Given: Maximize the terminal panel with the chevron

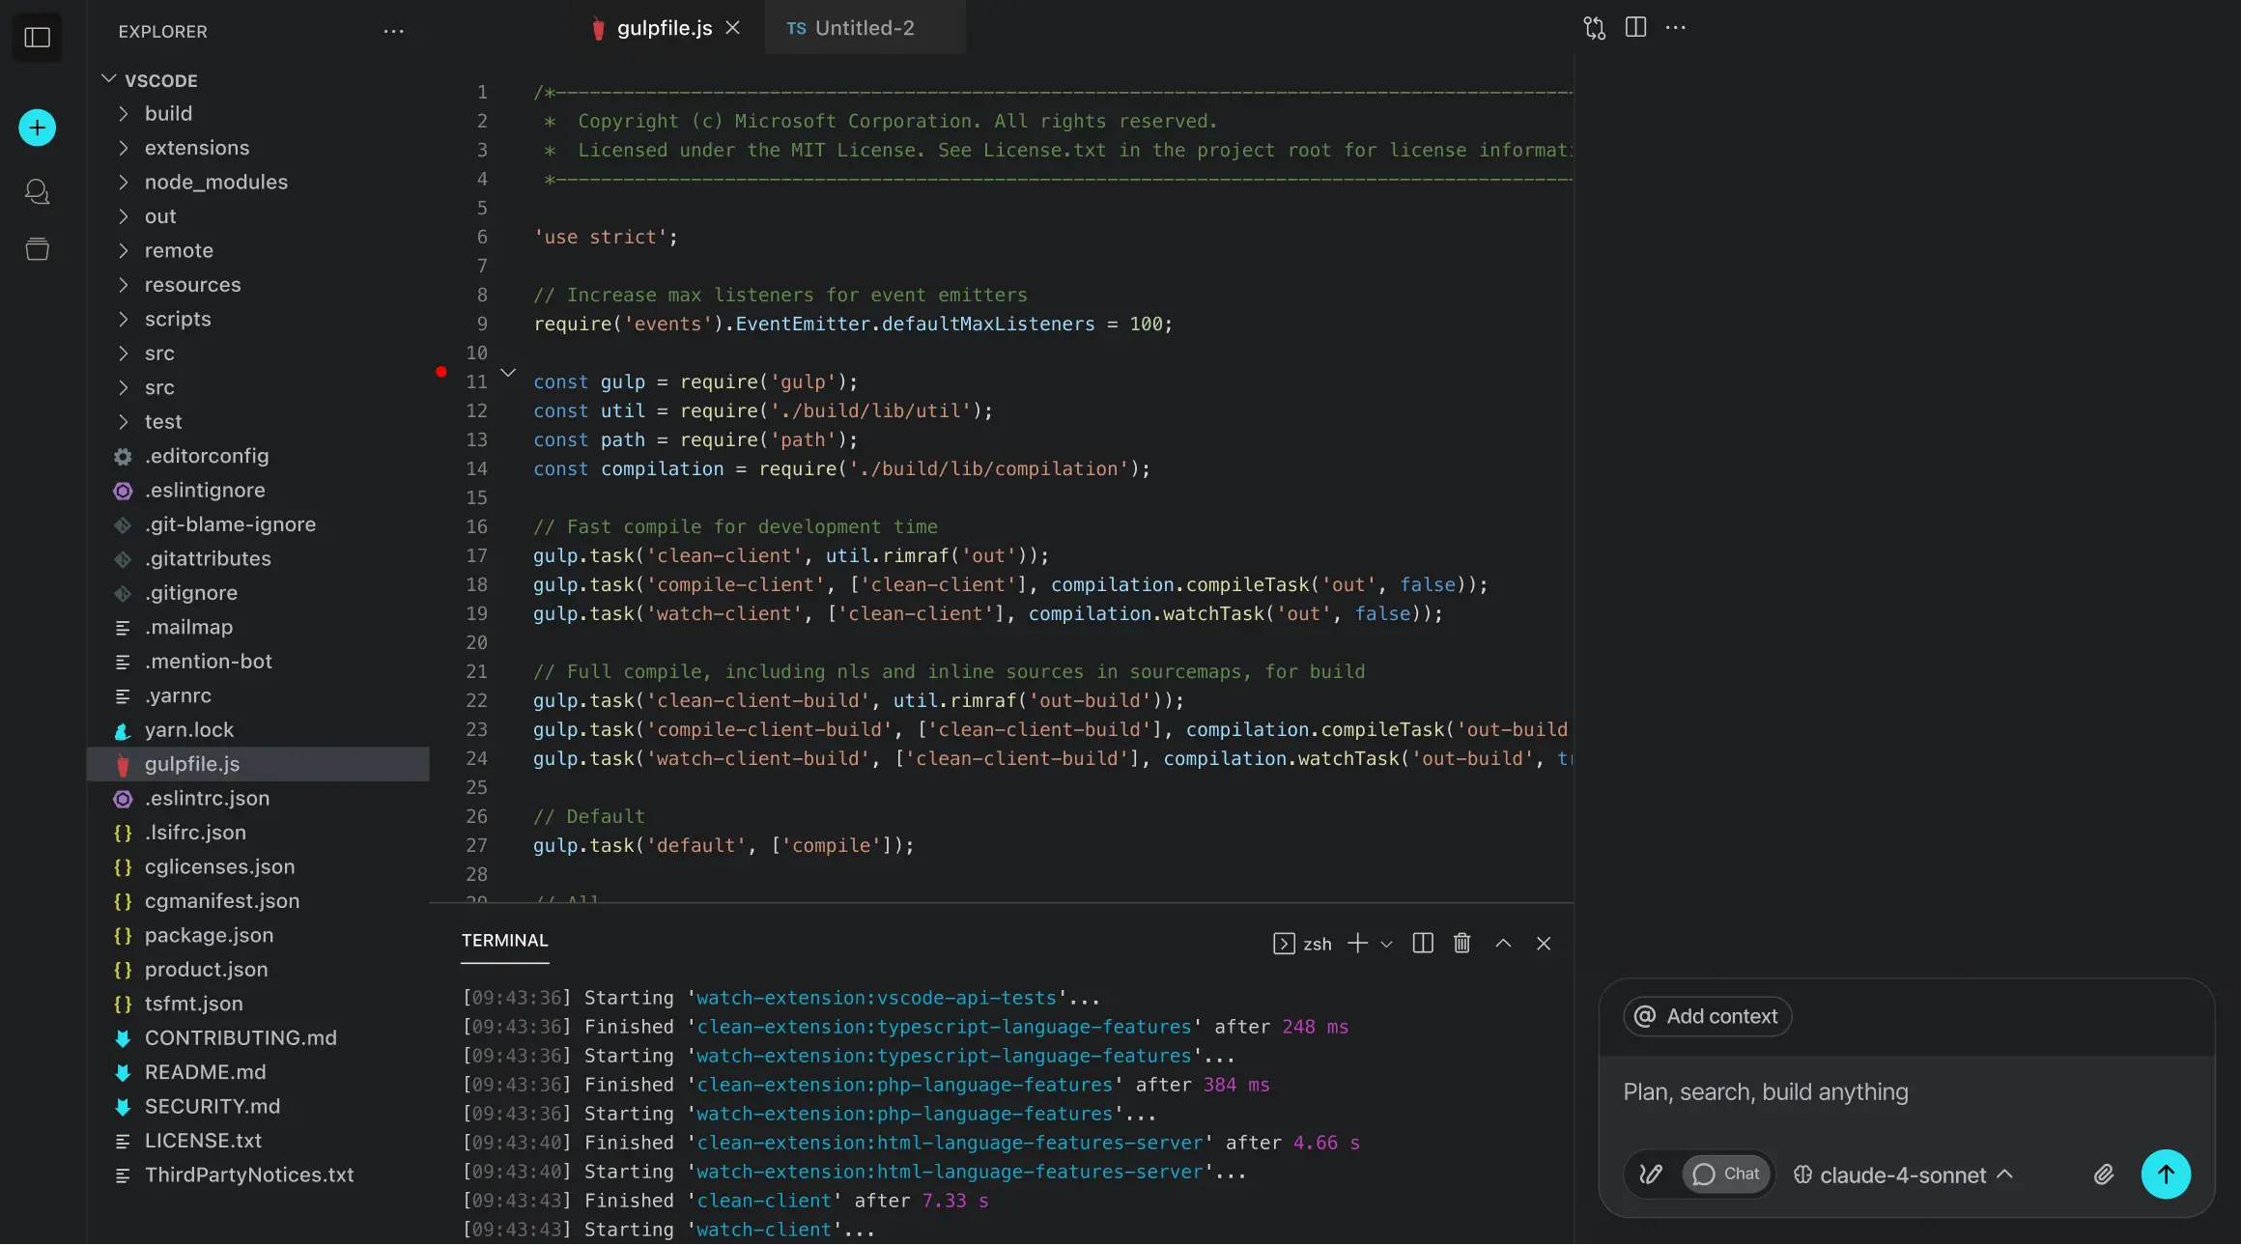Looking at the screenshot, I should tap(1503, 944).
